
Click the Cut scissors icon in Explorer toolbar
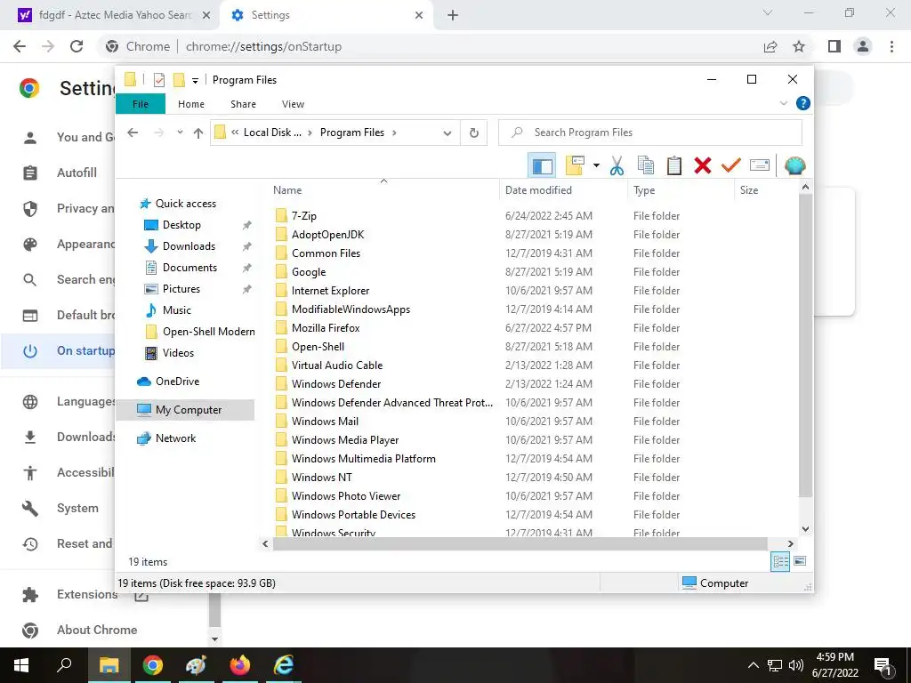point(617,166)
